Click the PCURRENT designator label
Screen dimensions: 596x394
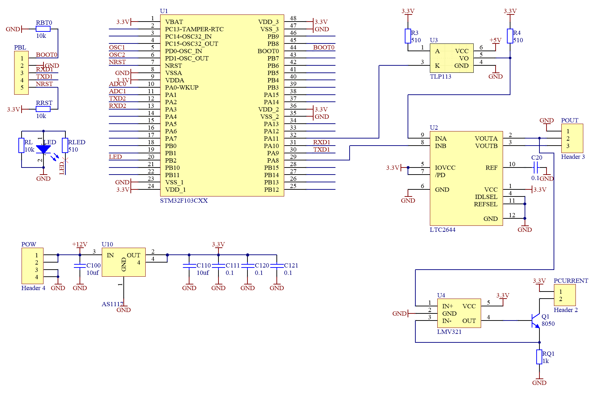(571, 281)
